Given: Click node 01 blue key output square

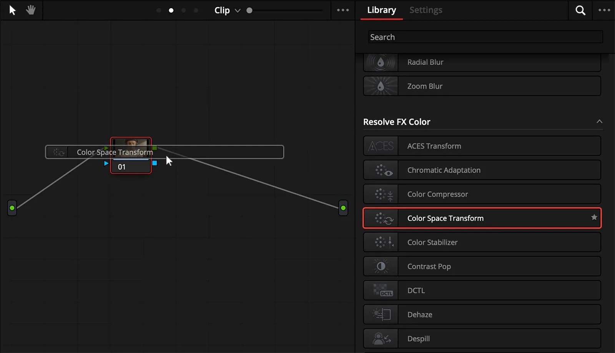Looking at the screenshot, I should coord(155,163).
